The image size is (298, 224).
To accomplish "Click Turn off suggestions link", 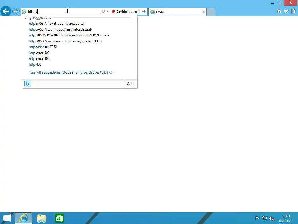I will [70, 72].
